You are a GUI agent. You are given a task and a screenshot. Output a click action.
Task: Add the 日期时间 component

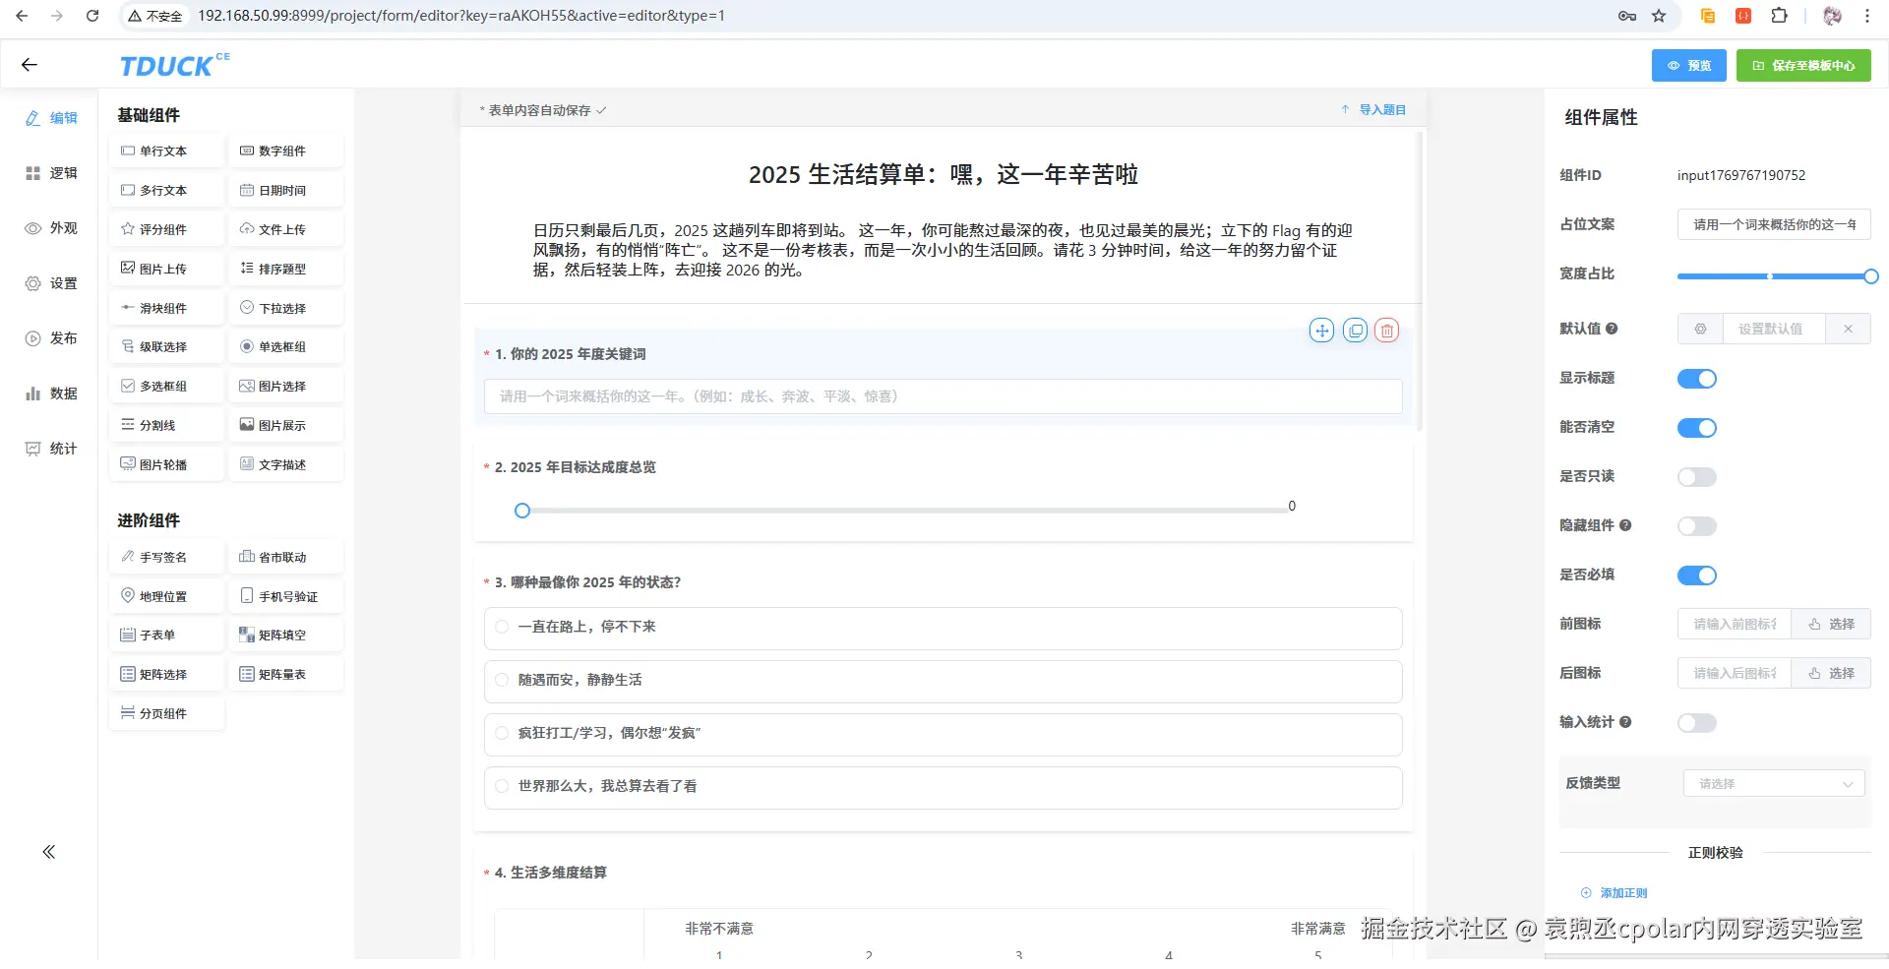click(286, 191)
